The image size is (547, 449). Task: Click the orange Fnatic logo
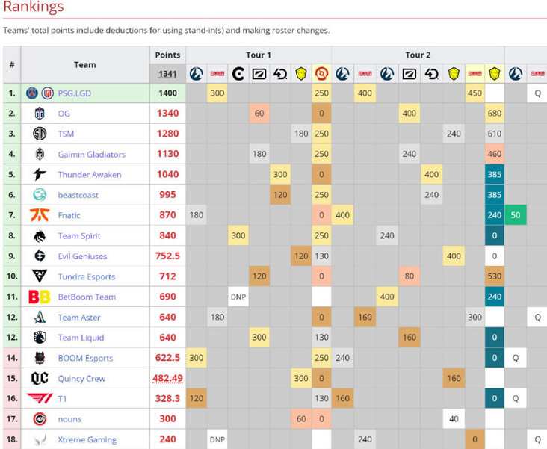(40, 215)
